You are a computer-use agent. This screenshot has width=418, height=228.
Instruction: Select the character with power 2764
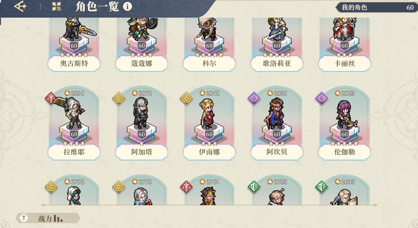209,190
